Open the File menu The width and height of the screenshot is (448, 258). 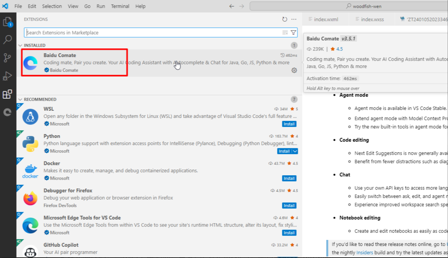[18, 6]
